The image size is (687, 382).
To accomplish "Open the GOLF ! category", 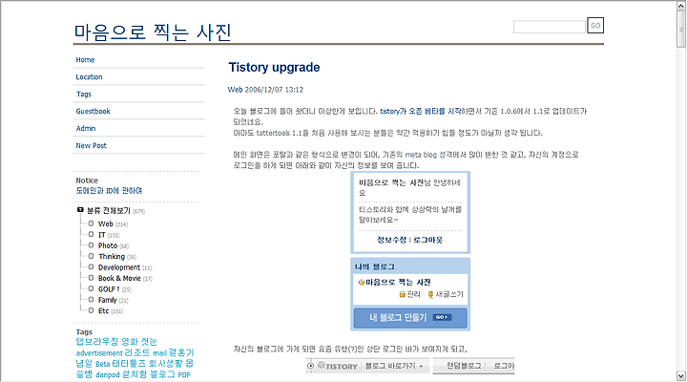I will [x=109, y=289].
